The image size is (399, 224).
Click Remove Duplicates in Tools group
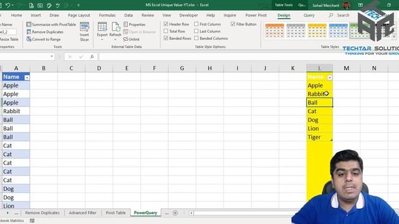(x=45, y=32)
